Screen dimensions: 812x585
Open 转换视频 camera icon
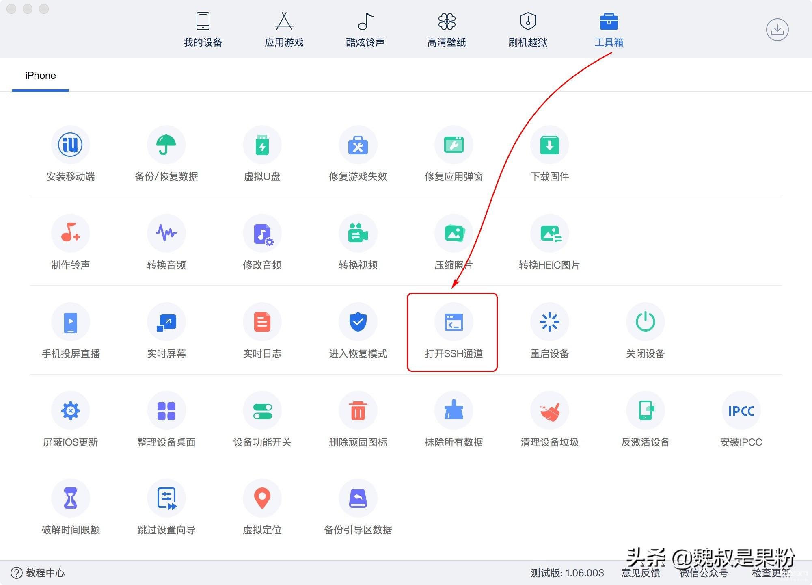358,233
